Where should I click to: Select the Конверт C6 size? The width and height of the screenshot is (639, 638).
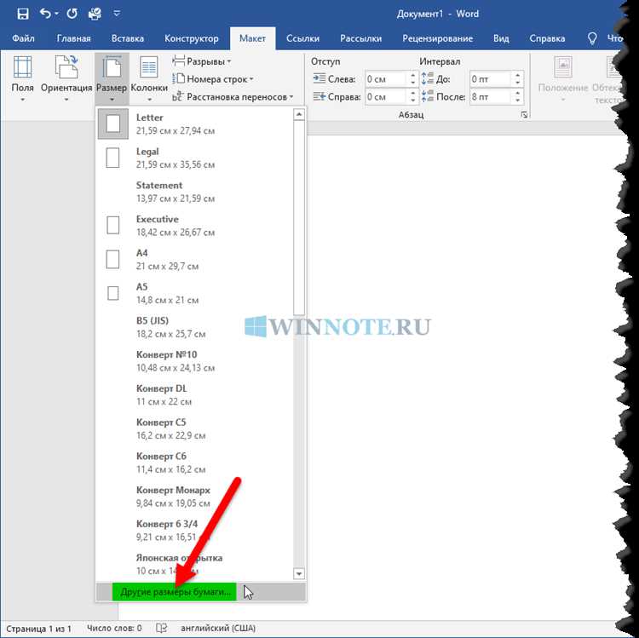[x=195, y=462]
